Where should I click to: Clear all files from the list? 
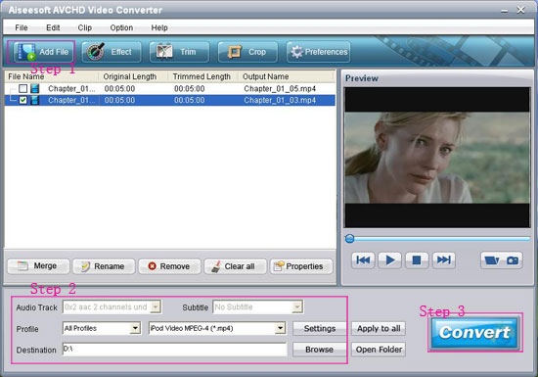pyautogui.click(x=236, y=266)
